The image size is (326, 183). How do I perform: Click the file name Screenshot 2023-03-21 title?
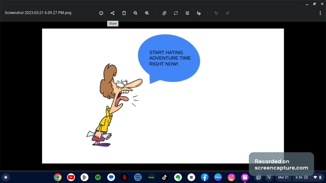(38, 13)
